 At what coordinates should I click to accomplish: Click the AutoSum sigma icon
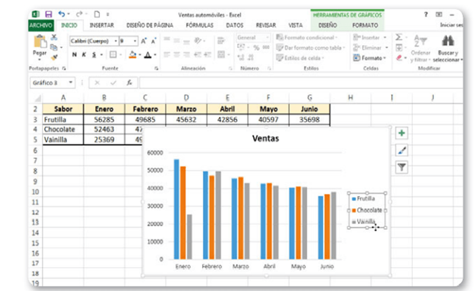click(399, 38)
